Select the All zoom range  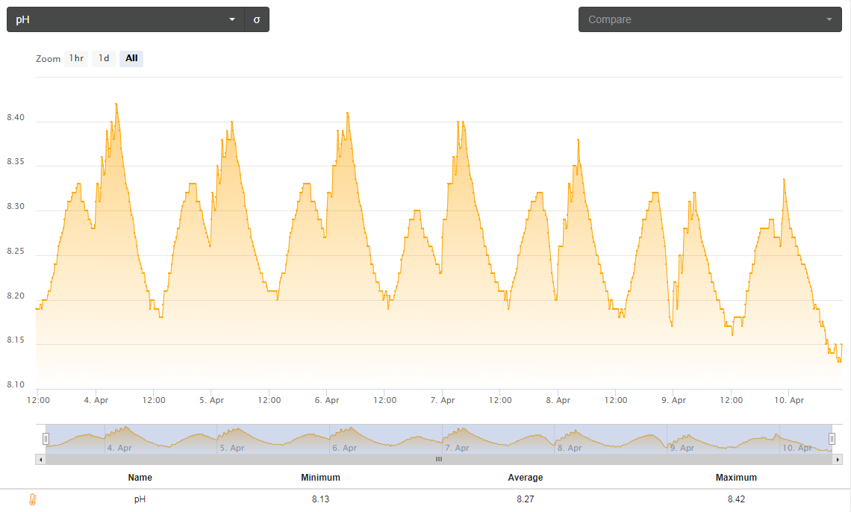coord(131,58)
